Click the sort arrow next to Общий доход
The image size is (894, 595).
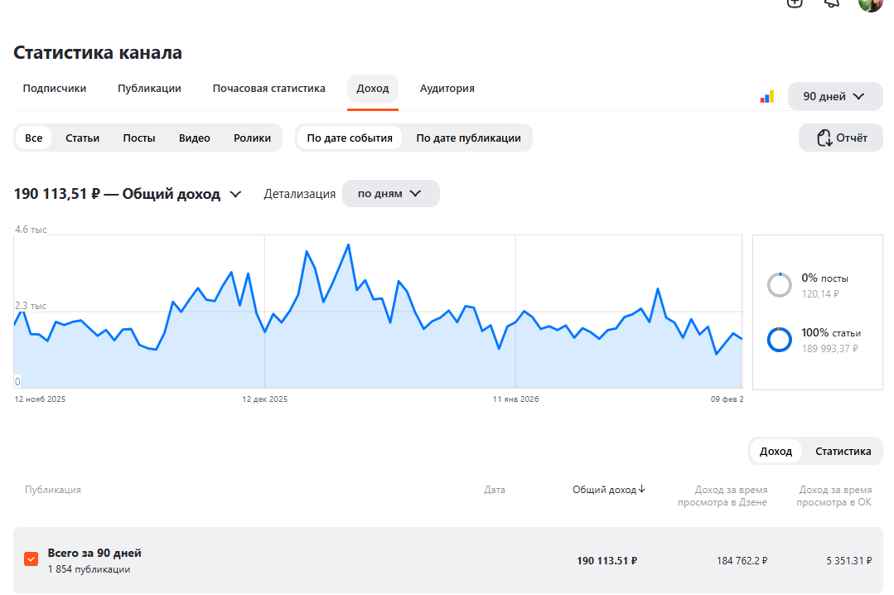point(642,489)
